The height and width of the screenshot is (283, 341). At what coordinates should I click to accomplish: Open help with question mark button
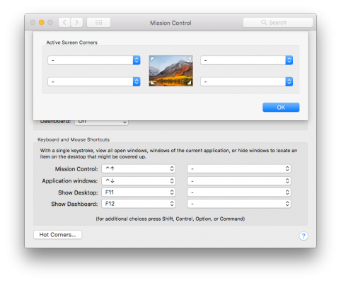(x=304, y=236)
